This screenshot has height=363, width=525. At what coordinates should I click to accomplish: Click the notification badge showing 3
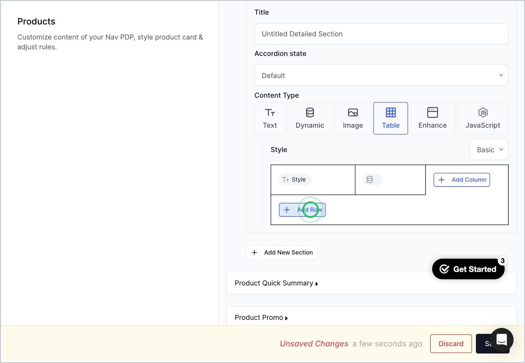click(502, 261)
